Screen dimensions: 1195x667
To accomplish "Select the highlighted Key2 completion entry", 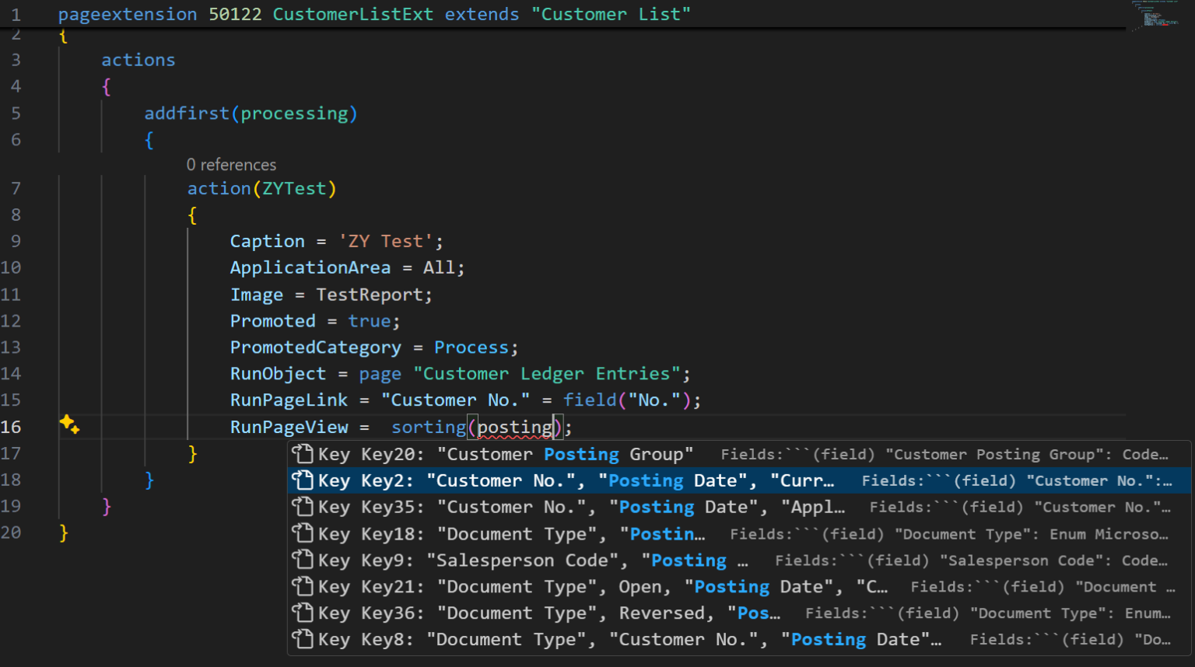I will click(545, 480).
